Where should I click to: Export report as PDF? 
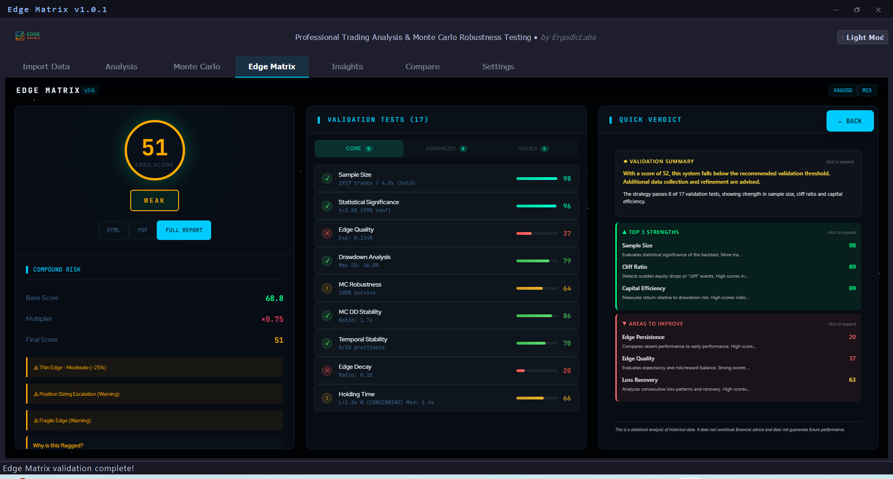tap(143, 230)
